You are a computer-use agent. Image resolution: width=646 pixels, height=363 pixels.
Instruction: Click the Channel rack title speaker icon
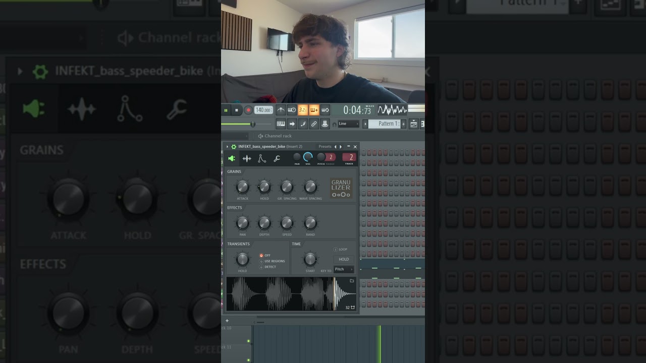tap(260, 136)
